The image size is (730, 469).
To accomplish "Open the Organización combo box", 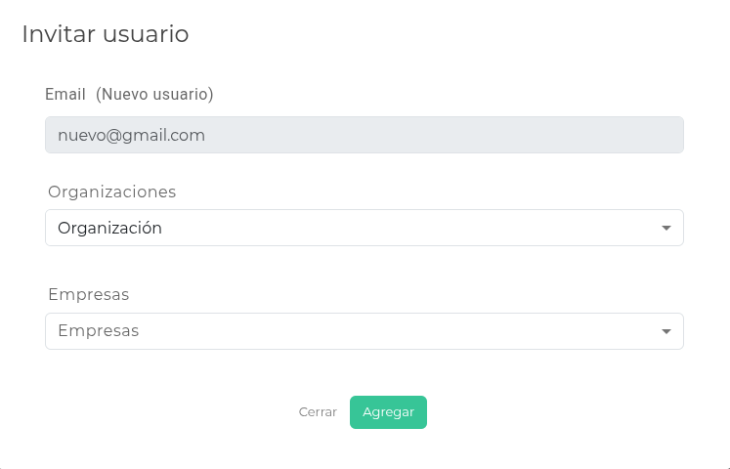I will click(x=364, y=228).
